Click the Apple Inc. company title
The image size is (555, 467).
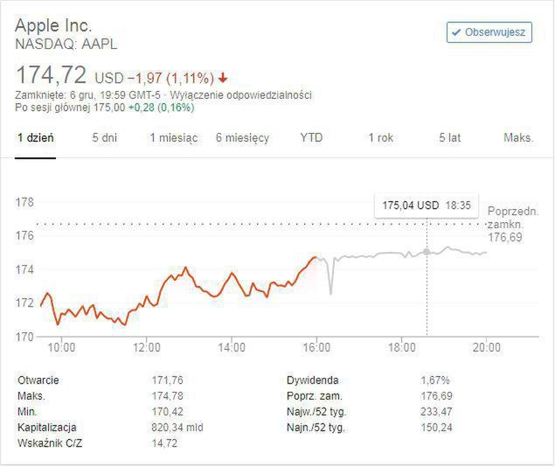(x=53, y=24)
